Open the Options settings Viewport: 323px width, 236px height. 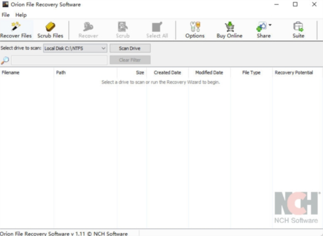click(x=195, y=30)
